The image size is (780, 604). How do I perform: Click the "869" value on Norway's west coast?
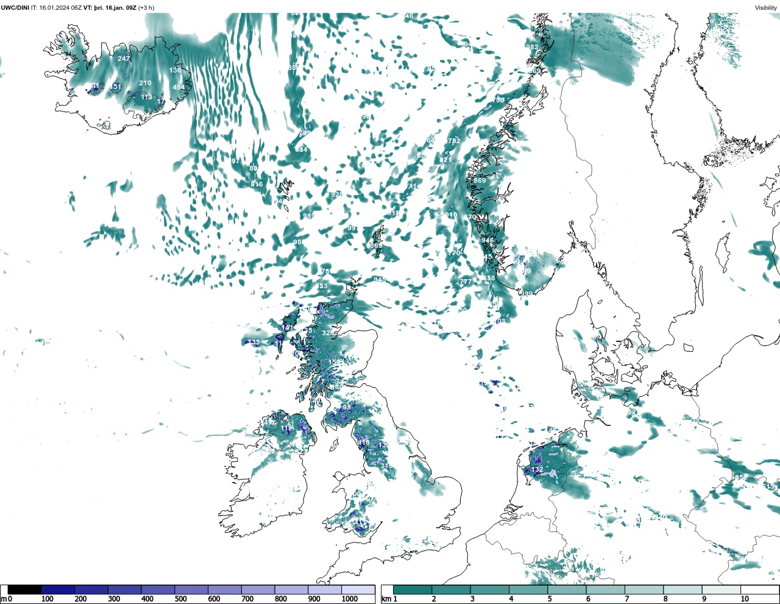(x=480, y=180)
